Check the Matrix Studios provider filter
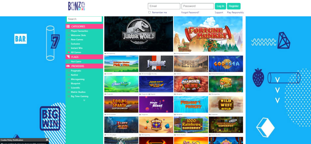The height and width of the screenshot is (144, 311). tap(69, 92)
